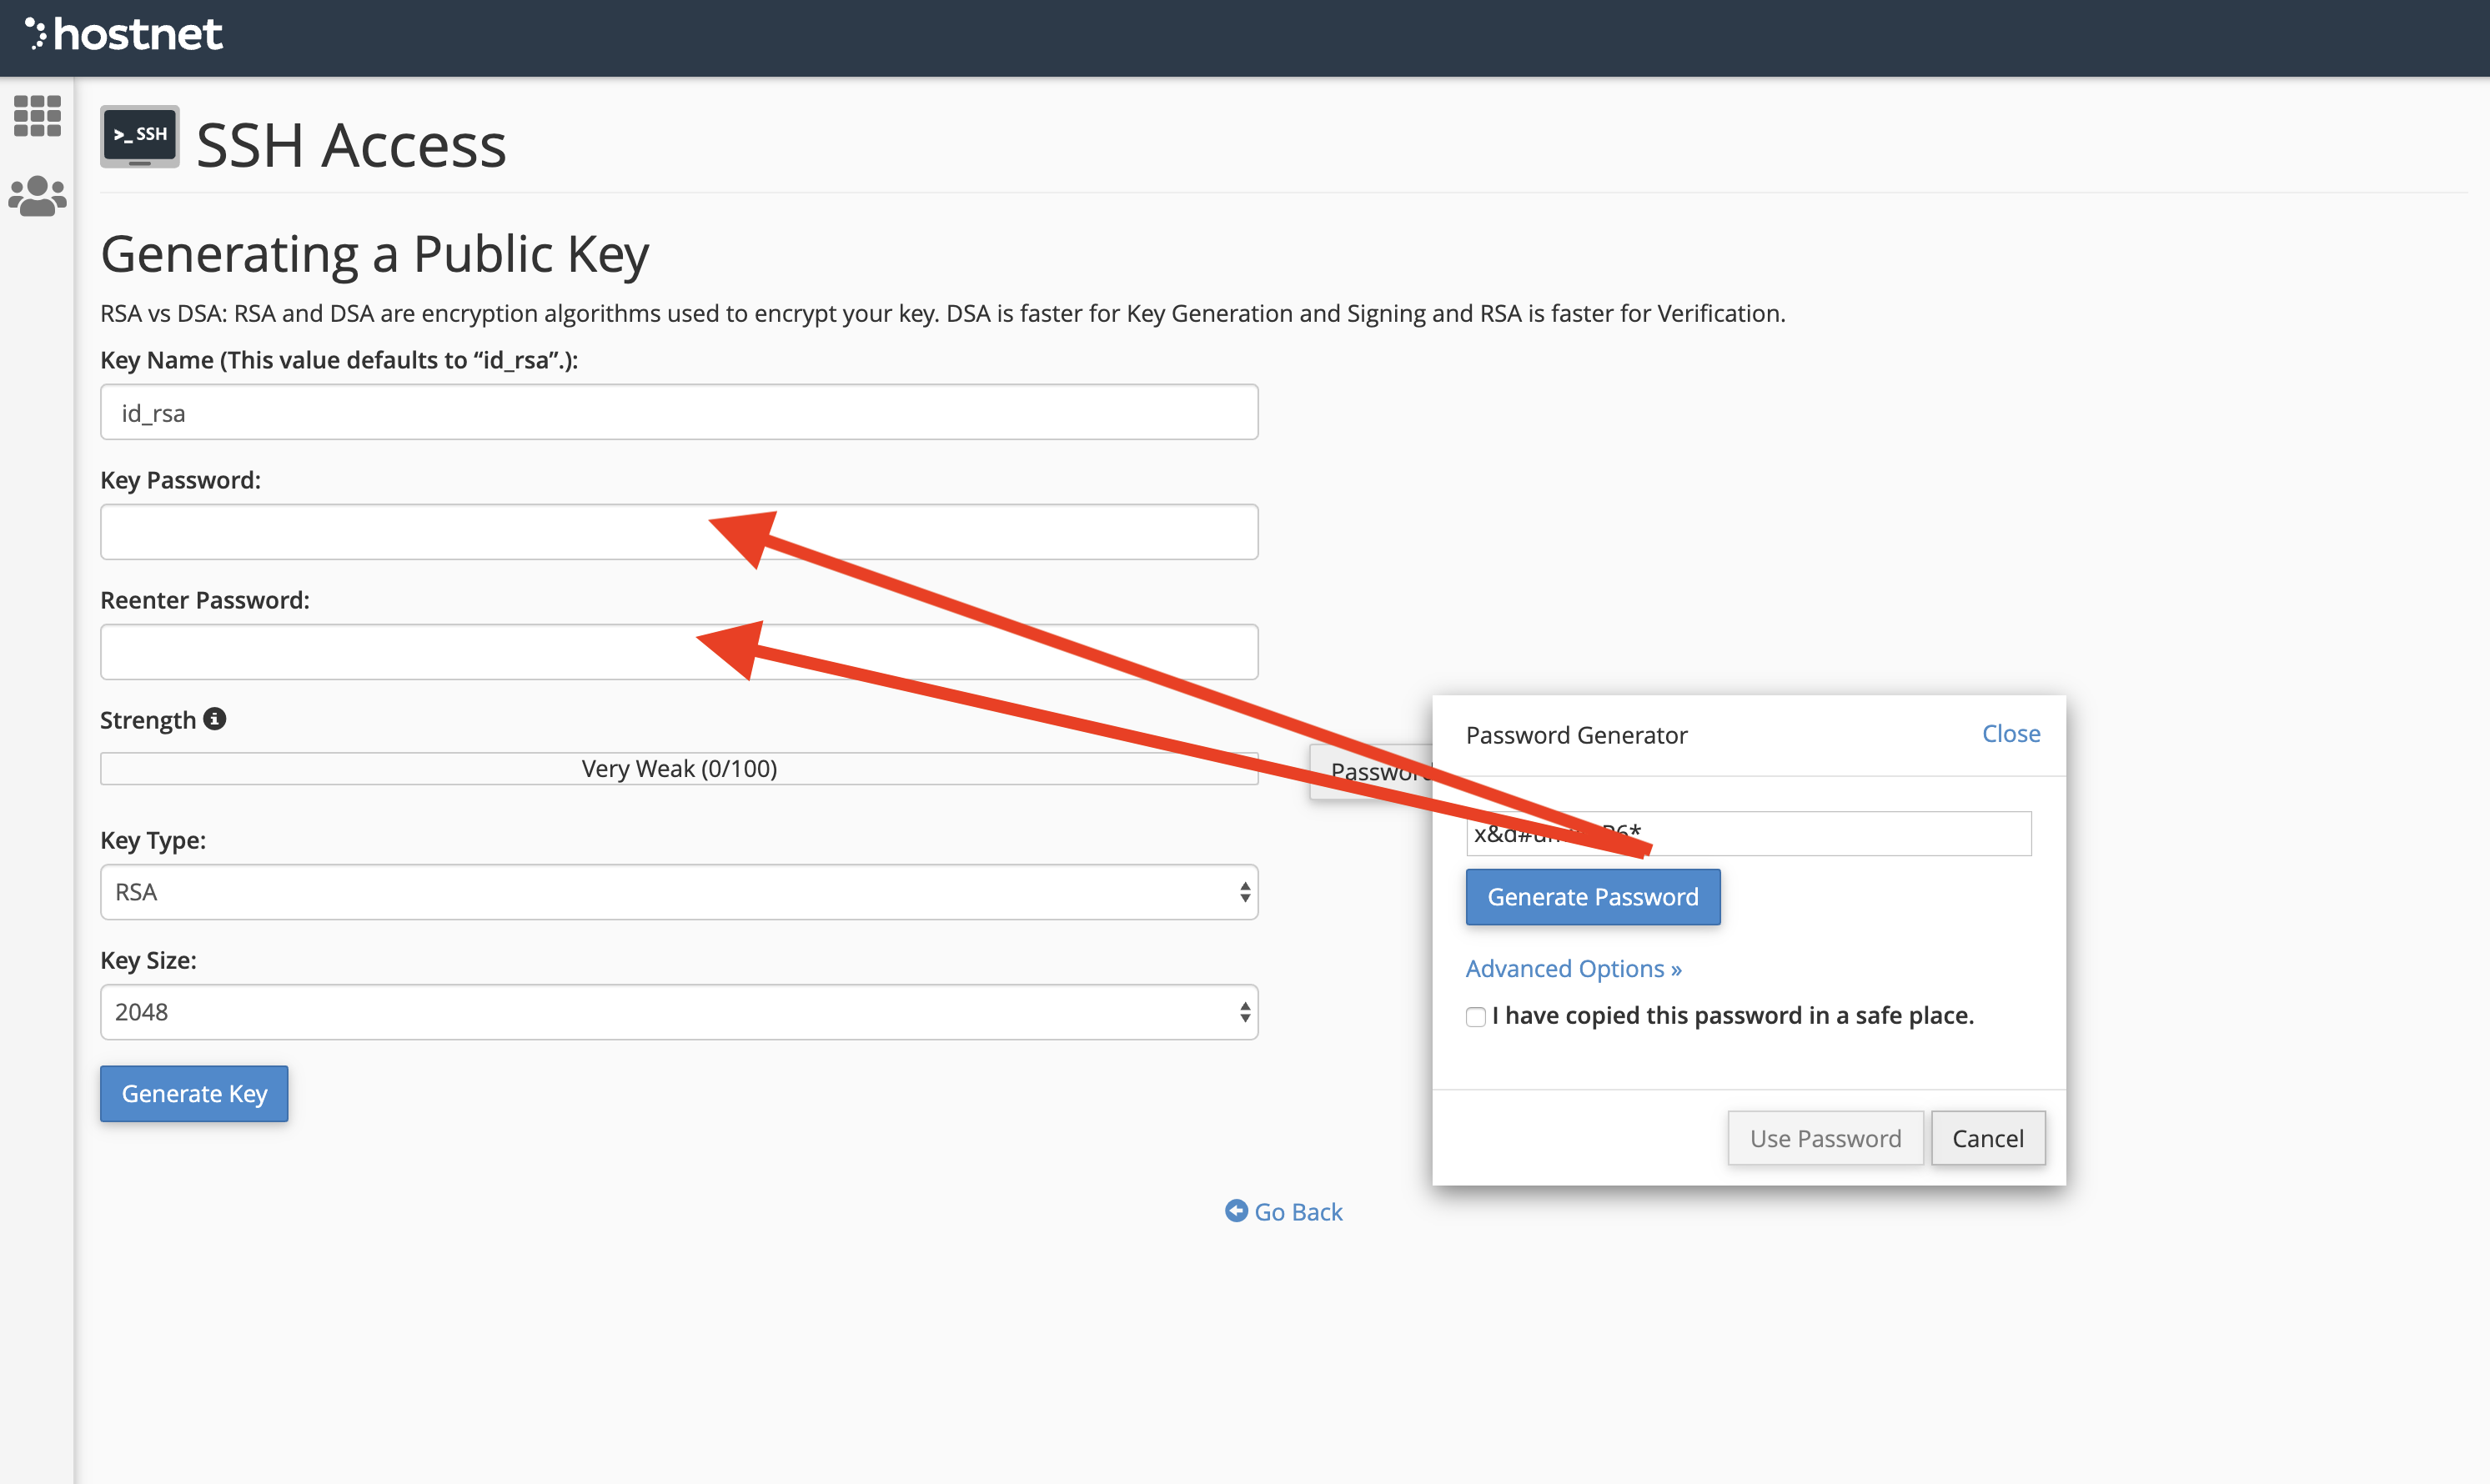The image size is (2490, 1484).
Task: Focus the Key Name input field
Action: (x=679, y=412)
